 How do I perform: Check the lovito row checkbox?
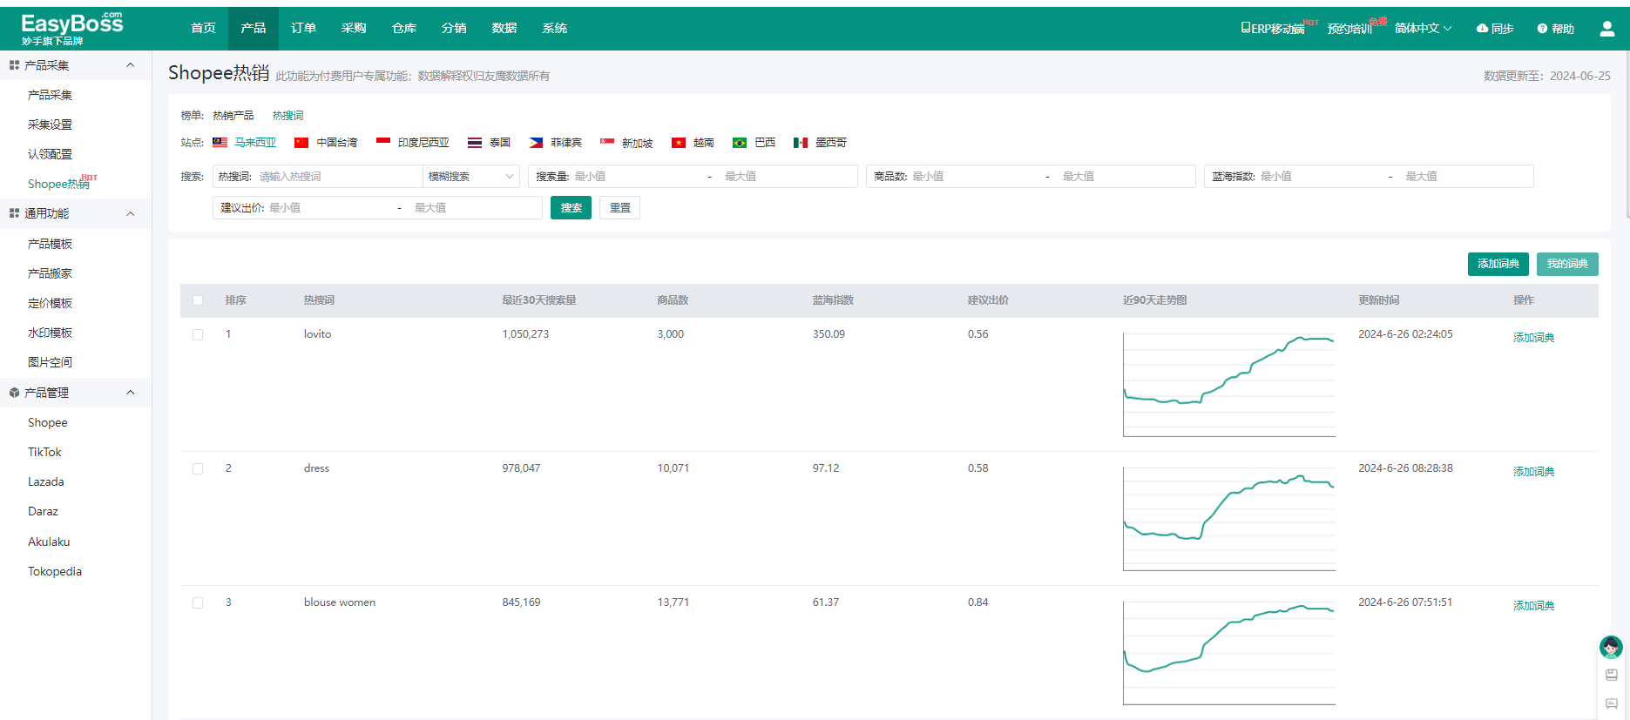coord(198,334)
